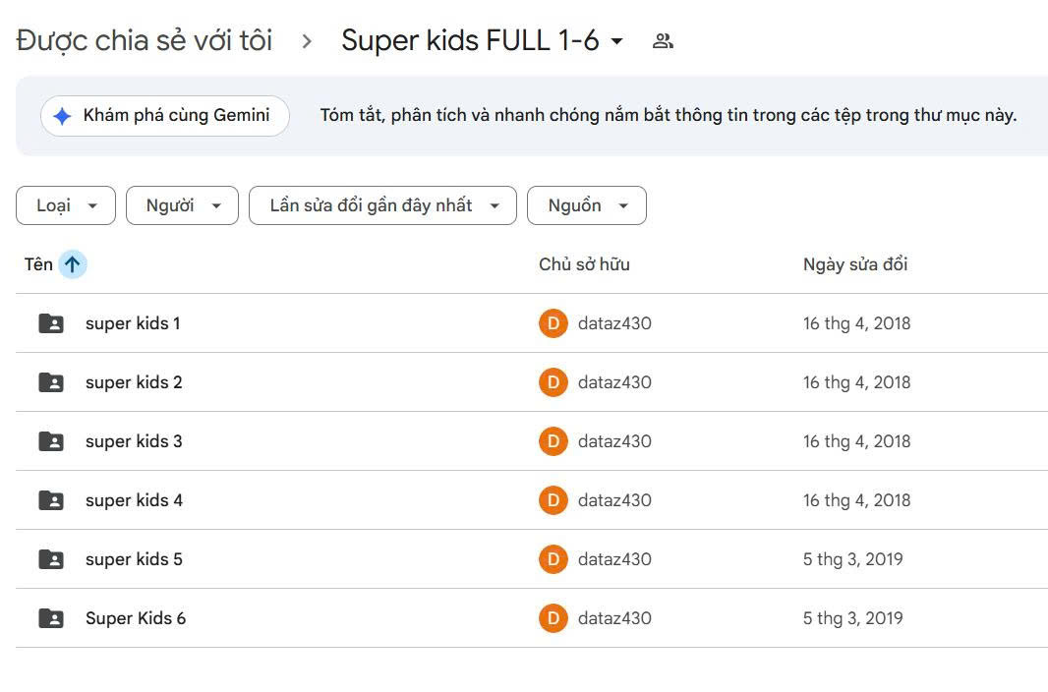Viewport: 1048px width, 692px height.
Task: Click the shared folder icon for super kids 1
Action: coord(51,323)
